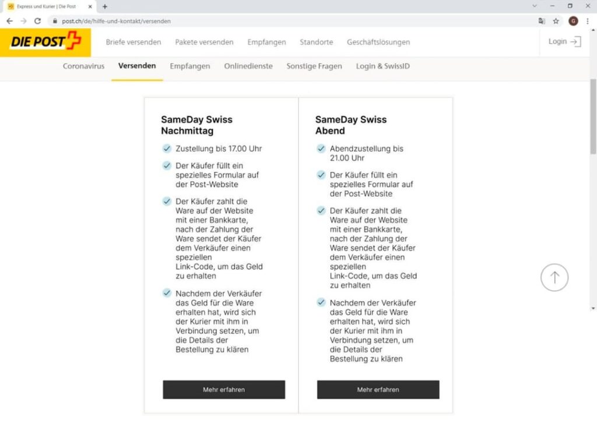Click checkmark next to Zustellung bis 17.00 Uhr
597x431 pixels.
click(x=167, y=149)
